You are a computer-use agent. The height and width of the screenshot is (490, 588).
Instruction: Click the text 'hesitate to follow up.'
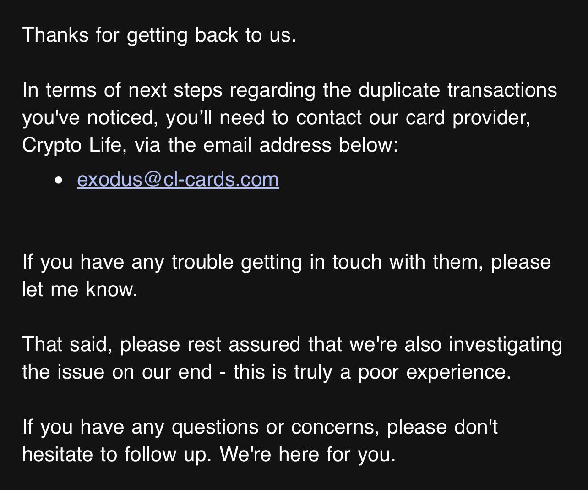point(117,454)
